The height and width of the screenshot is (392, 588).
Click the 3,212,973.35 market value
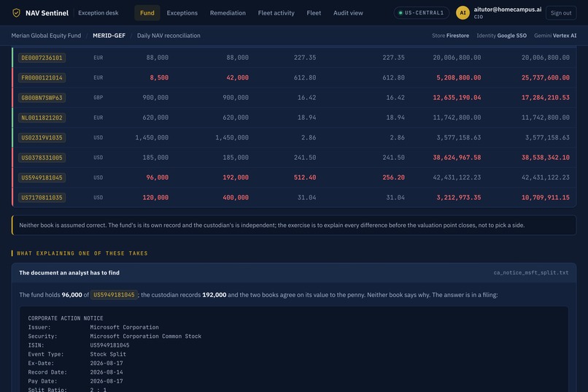click(459, 198)
